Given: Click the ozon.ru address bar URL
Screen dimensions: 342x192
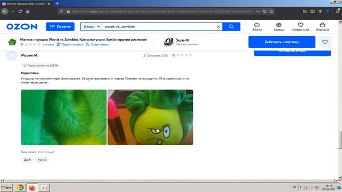Looking at the screenshot, I should tap(161, 11).
